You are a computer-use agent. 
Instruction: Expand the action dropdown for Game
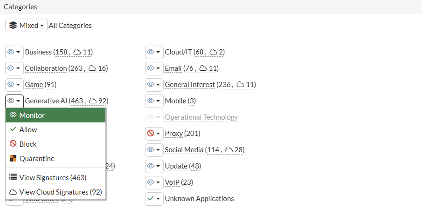(18, 85)
